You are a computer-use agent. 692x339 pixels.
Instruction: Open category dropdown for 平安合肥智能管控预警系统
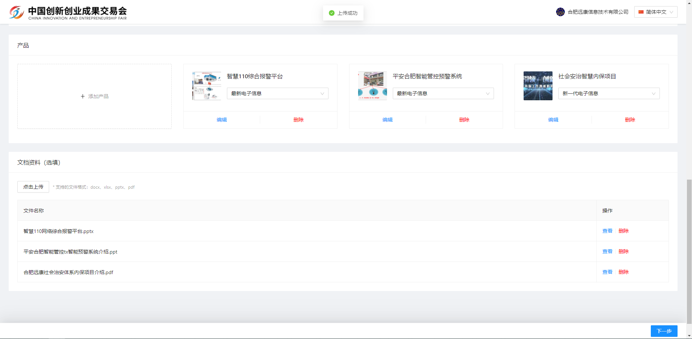coord(443,93)
